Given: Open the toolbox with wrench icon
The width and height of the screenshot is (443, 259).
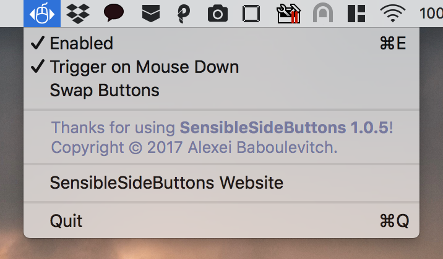Looking at the screenshot, I should click(288, 14).
